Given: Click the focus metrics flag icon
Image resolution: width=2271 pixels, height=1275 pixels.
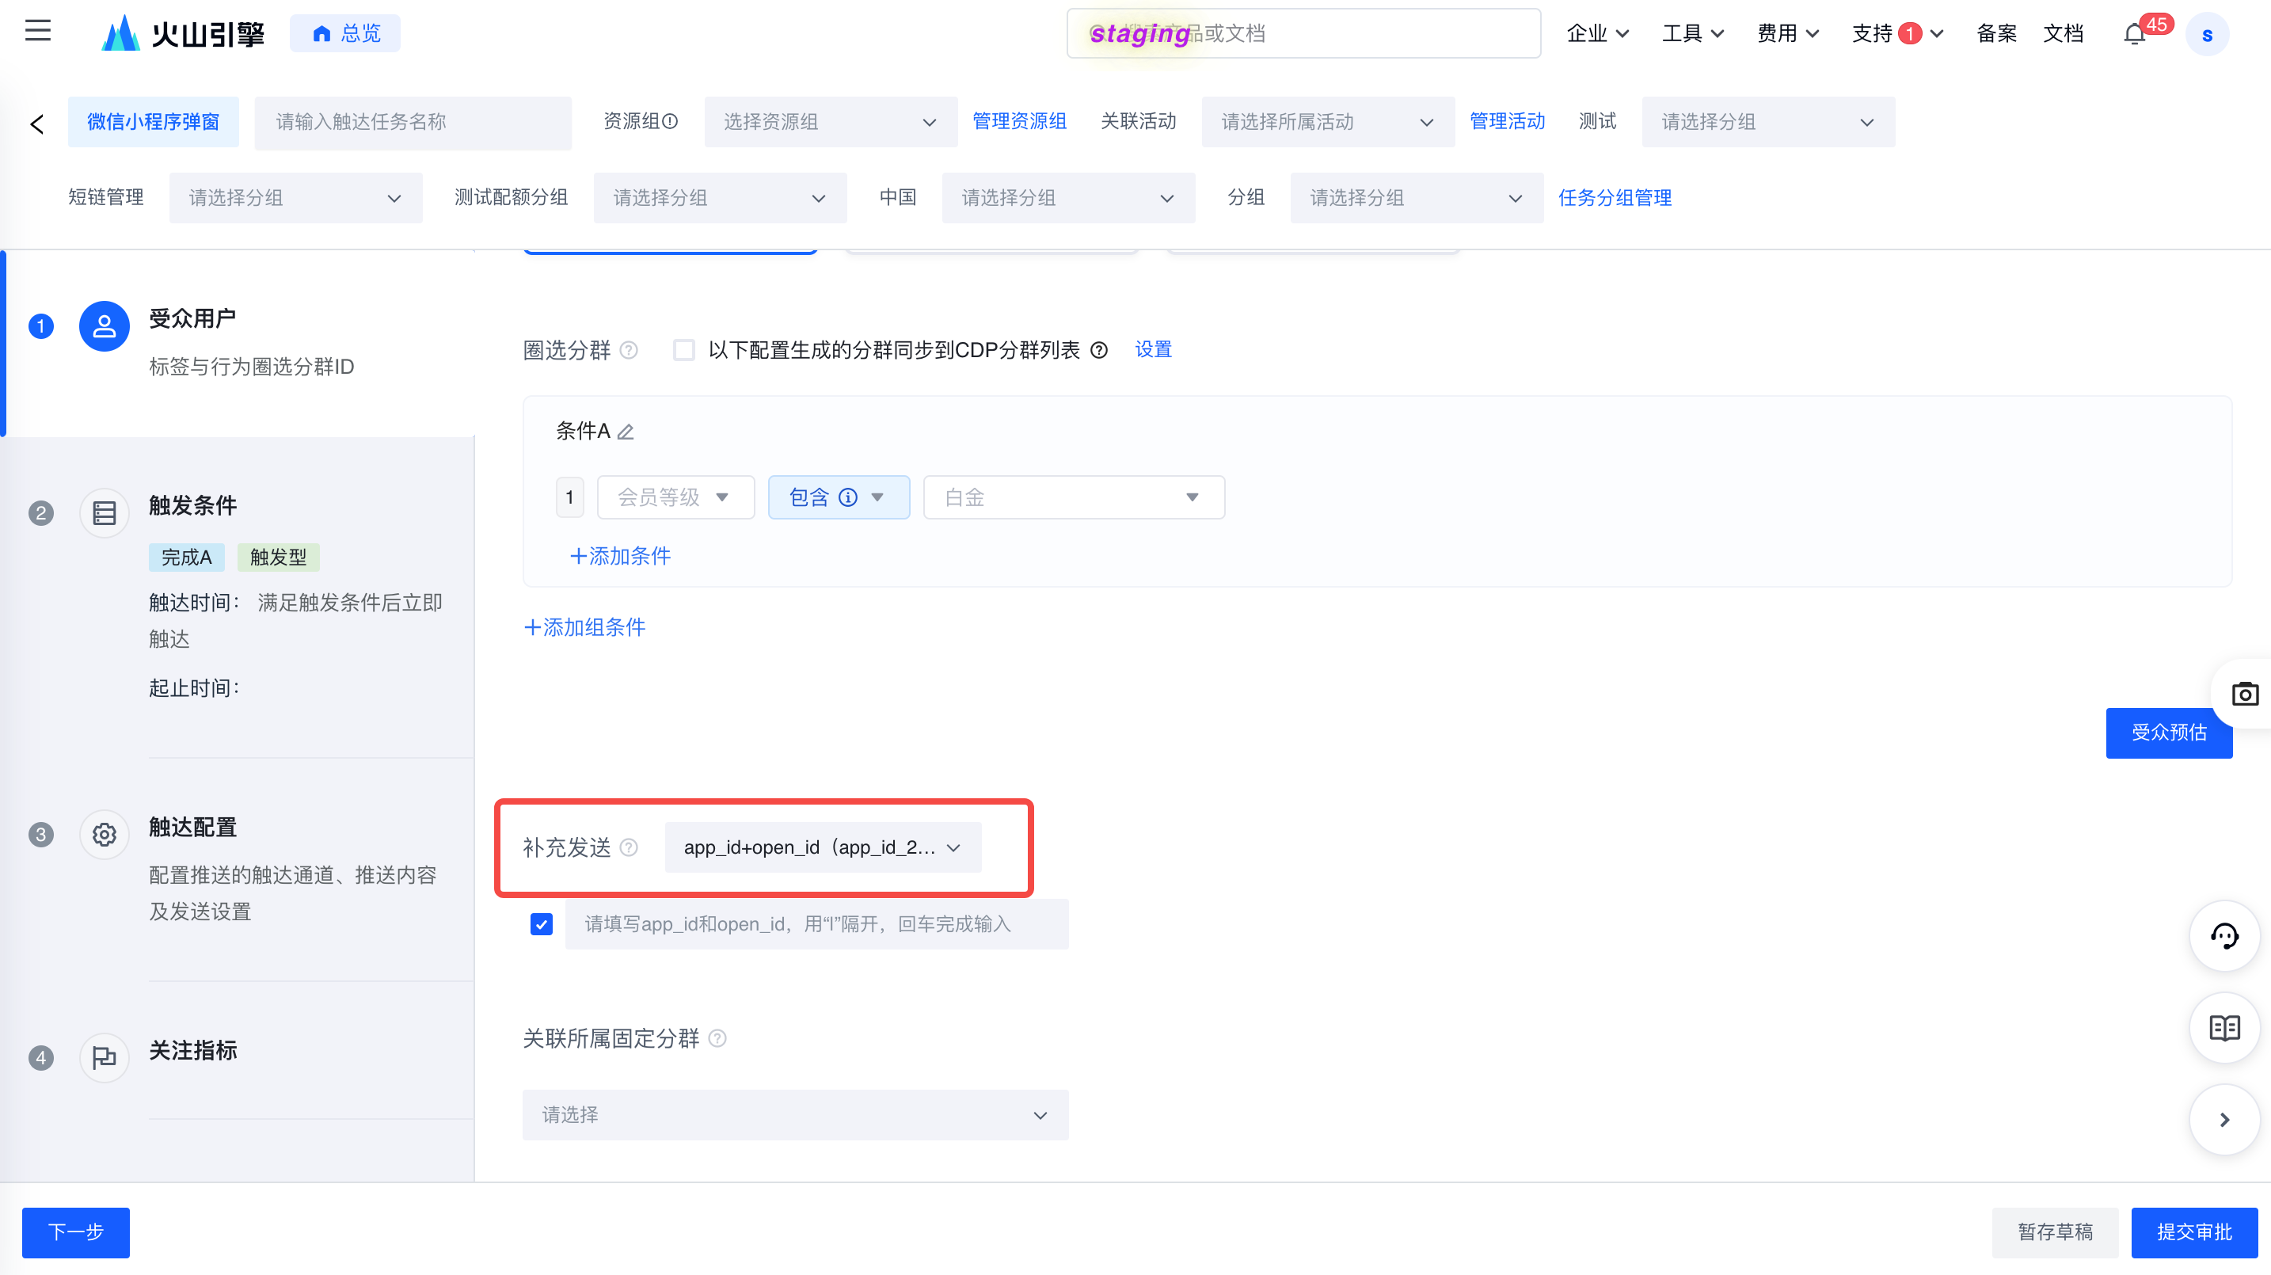Looking at the screenshot, I should pos(104,1057).
